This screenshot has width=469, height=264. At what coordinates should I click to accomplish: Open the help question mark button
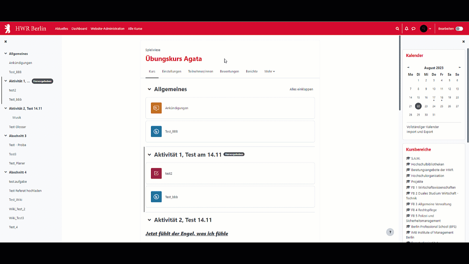click(x=390, y=232)
